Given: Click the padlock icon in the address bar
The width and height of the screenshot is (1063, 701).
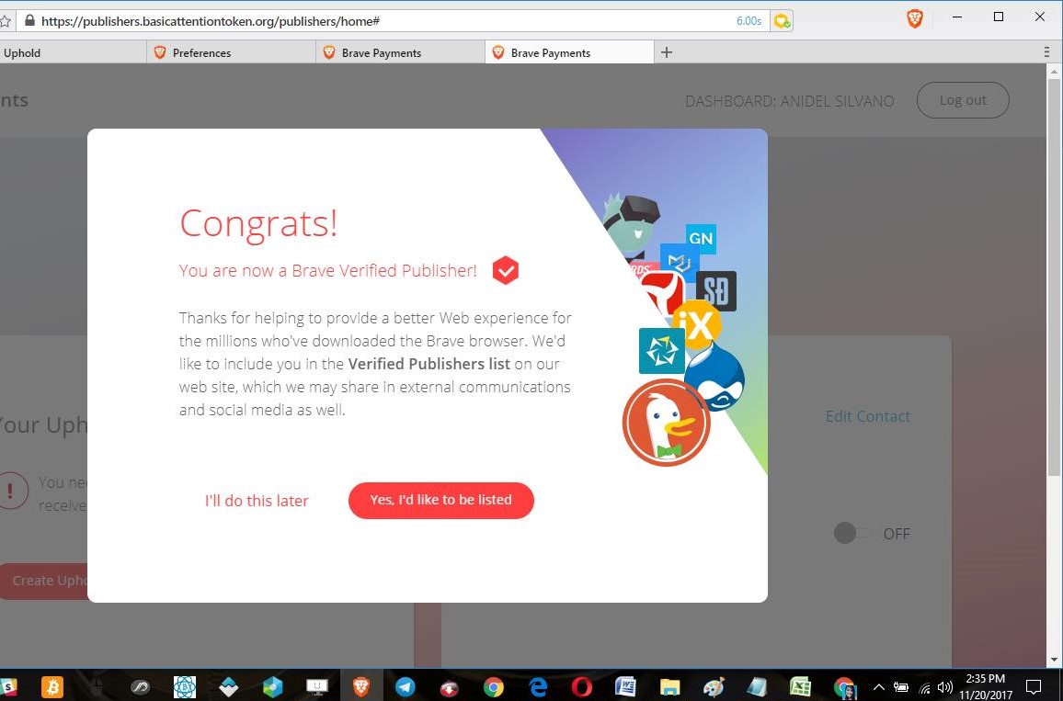Looking at the screenshot, I should pos(29,20).
